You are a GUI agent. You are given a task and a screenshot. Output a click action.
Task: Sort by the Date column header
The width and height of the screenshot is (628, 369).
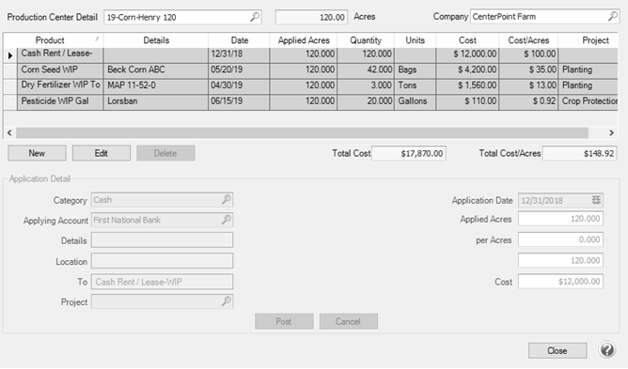[x=240, y=40]
